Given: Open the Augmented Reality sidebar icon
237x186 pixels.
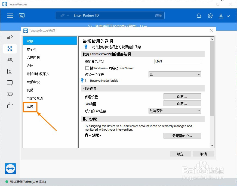Looking at the screenshot, I should [x=10, y=94].
